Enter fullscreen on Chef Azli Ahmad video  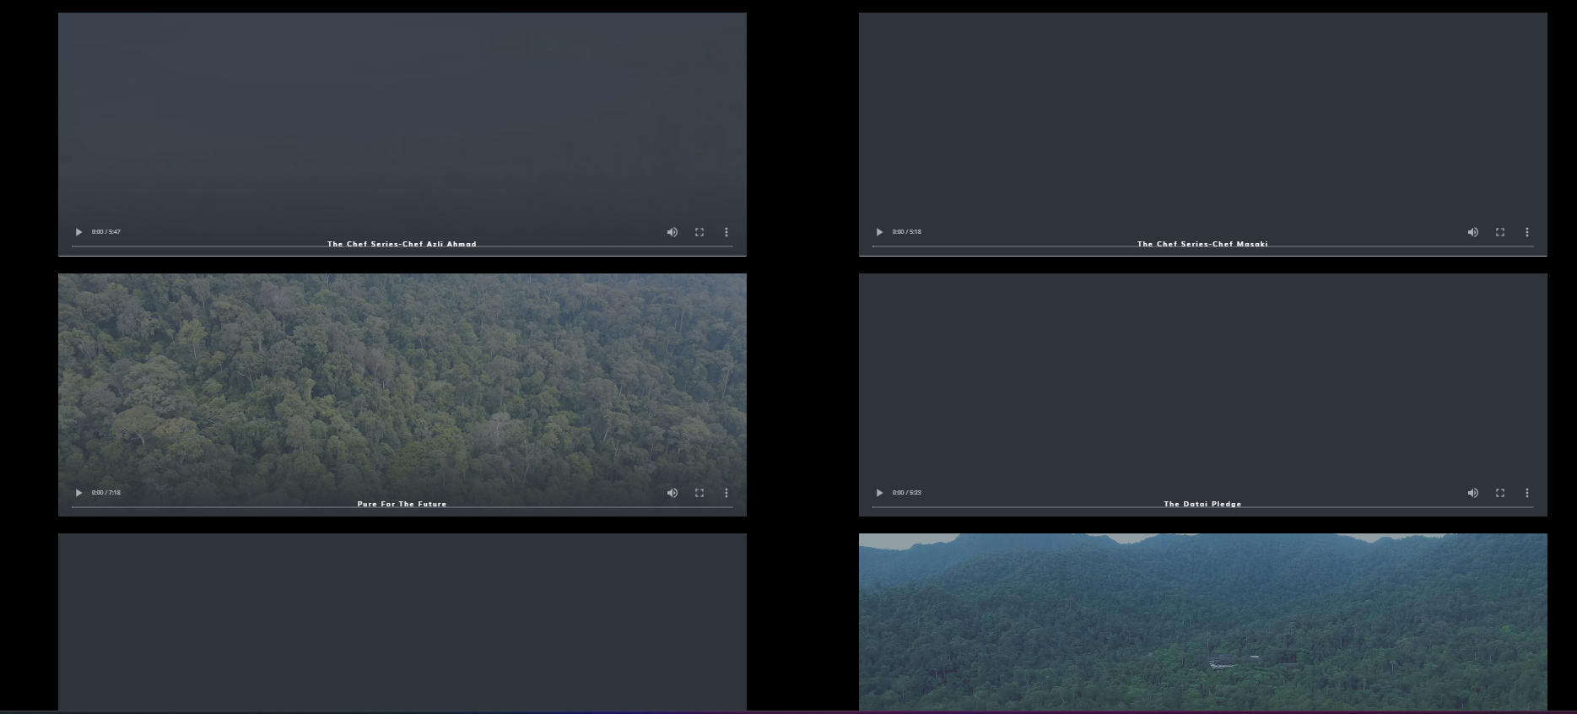[699, 232]
